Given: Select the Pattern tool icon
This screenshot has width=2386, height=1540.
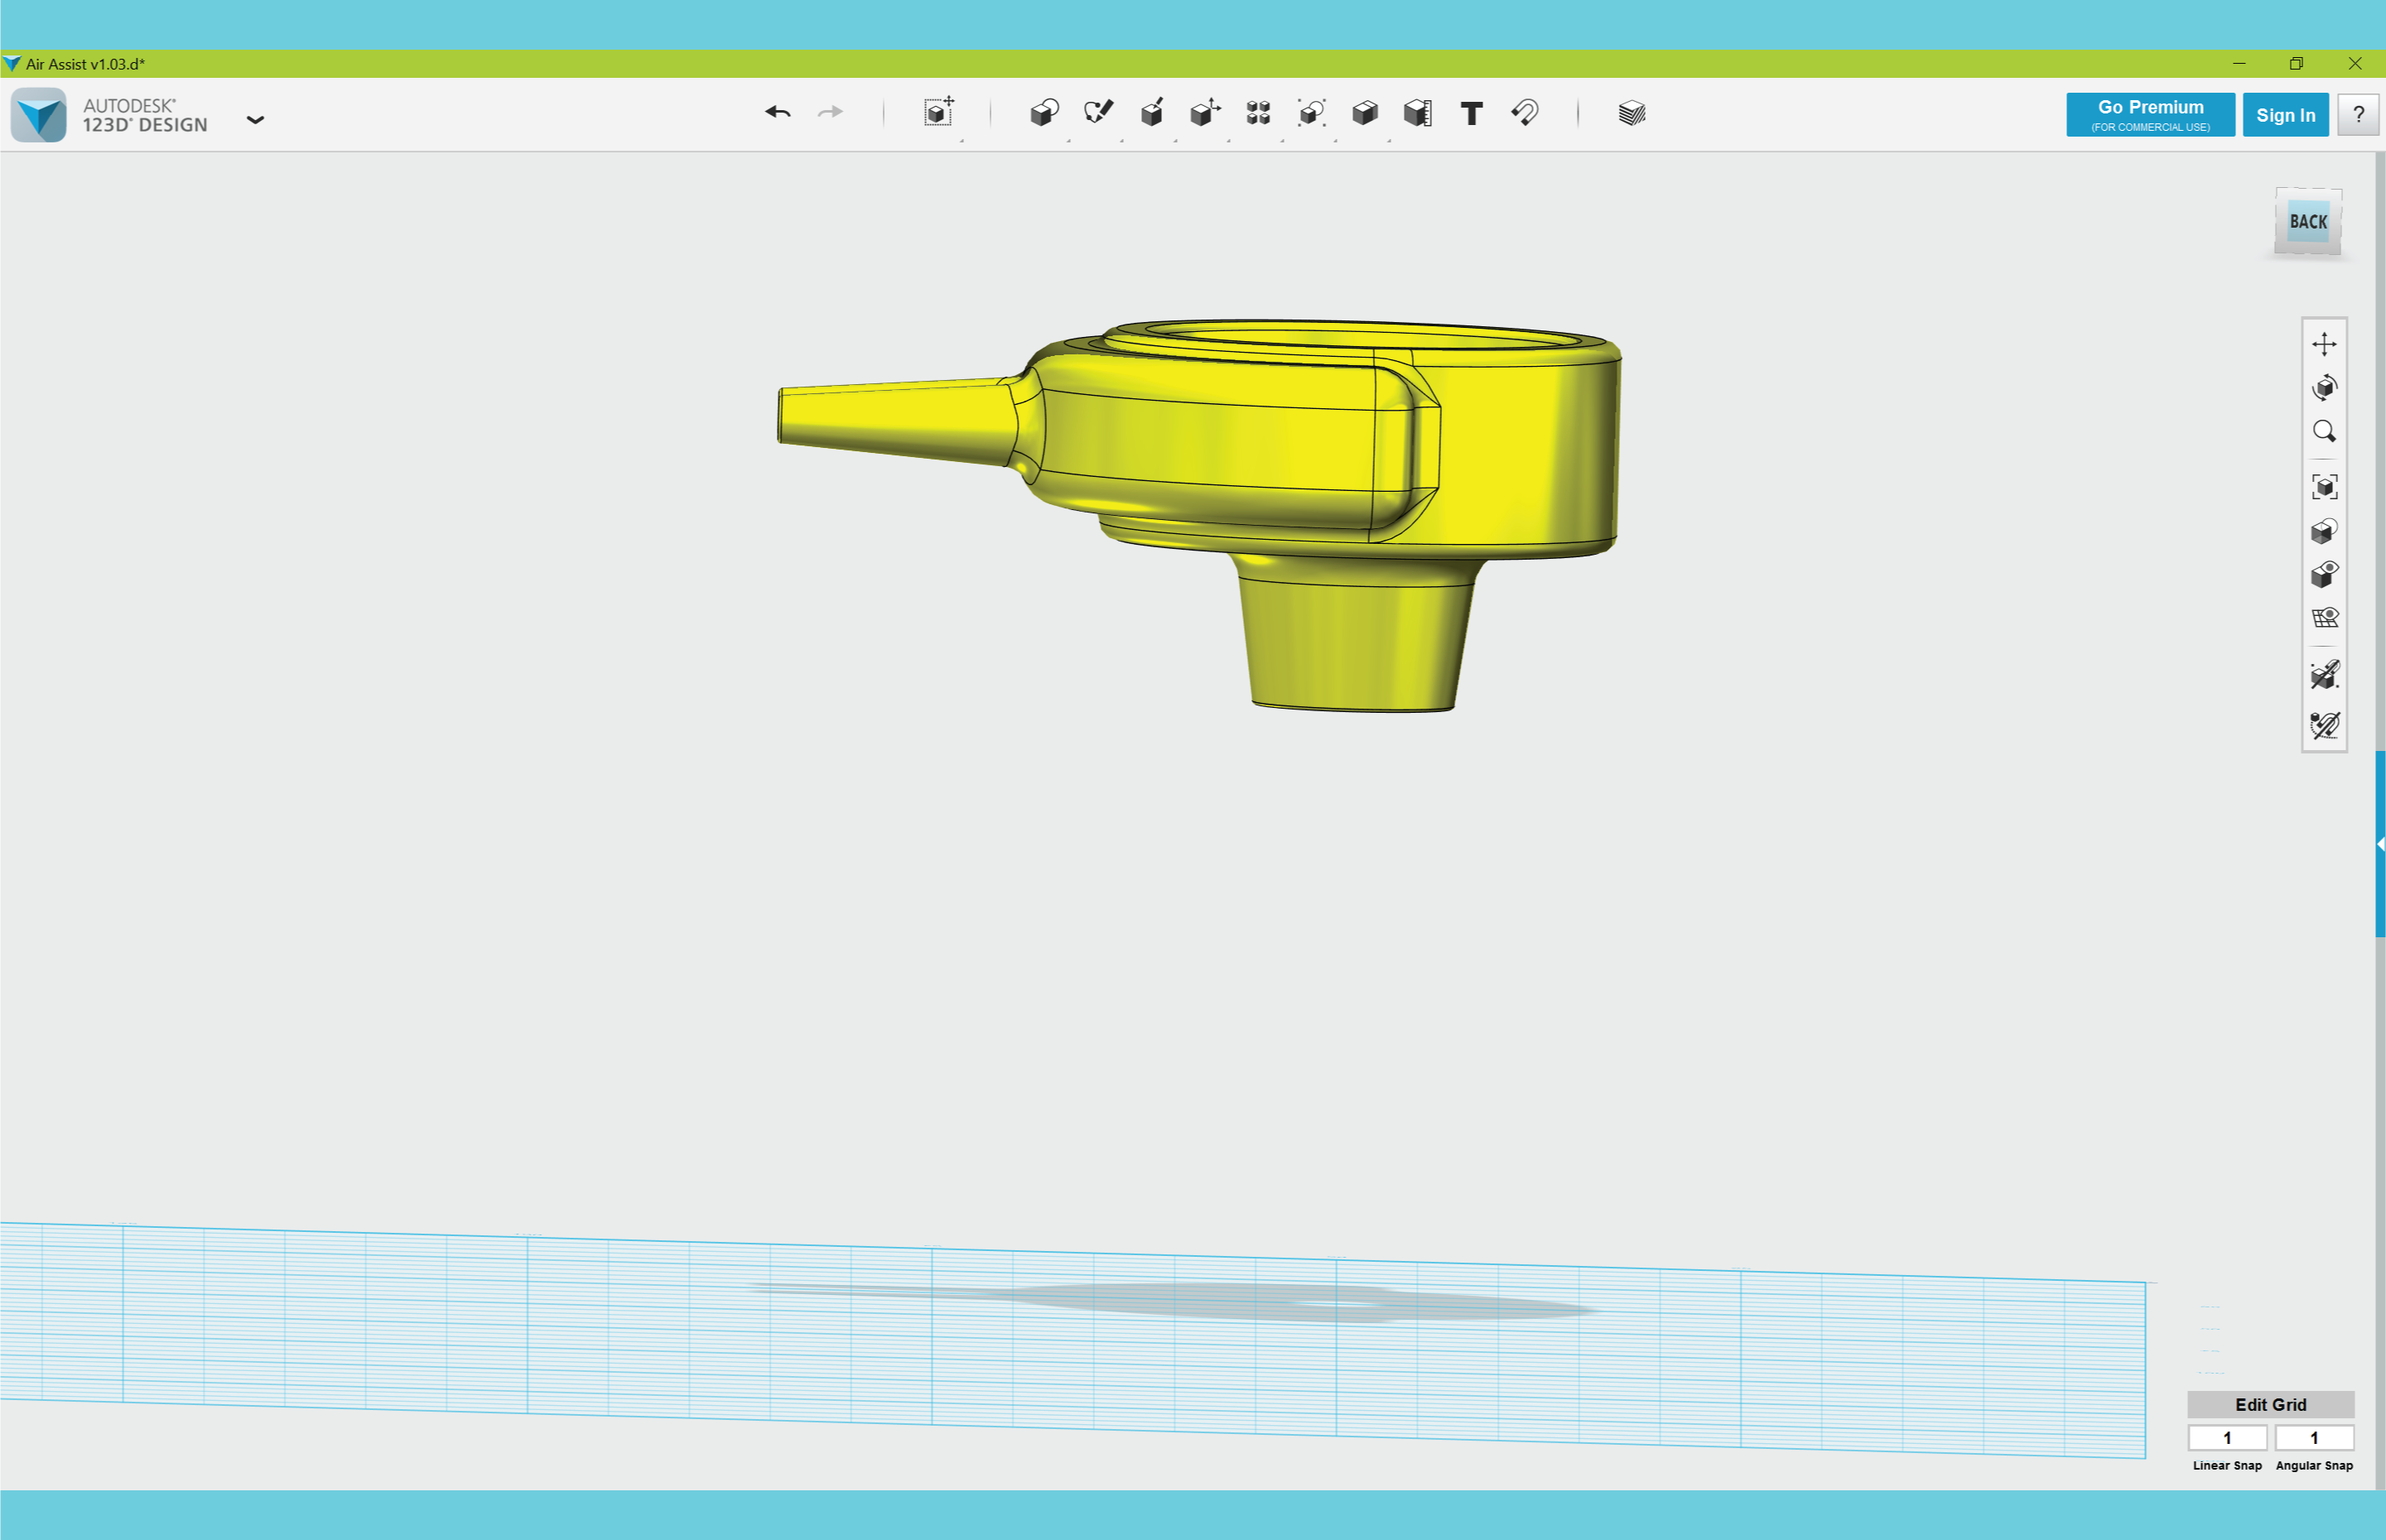Looking at the screenshot, I should coord(1258,113).
